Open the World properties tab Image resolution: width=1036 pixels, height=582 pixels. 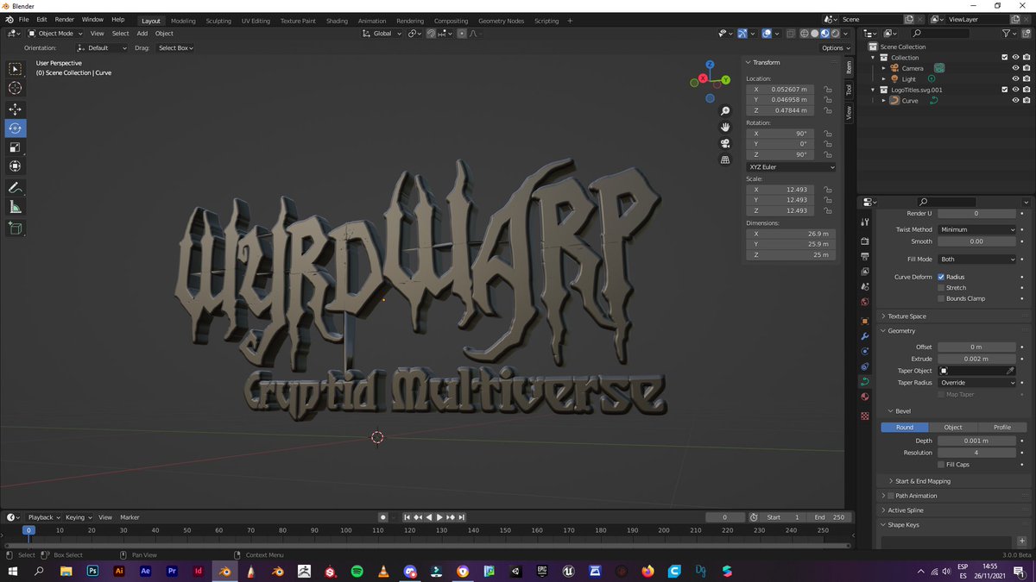coord(865,302)
